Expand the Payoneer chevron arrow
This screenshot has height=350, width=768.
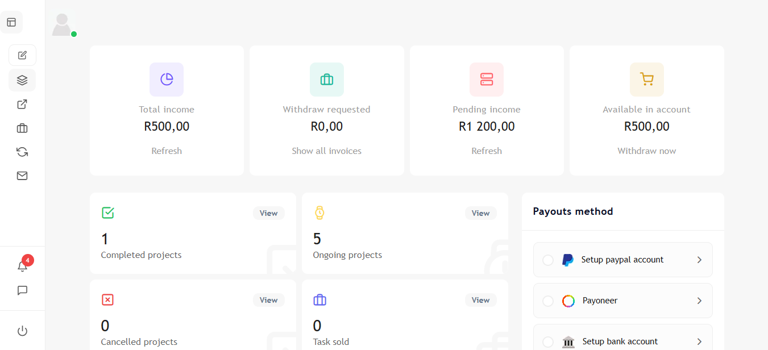click(699, 301)
